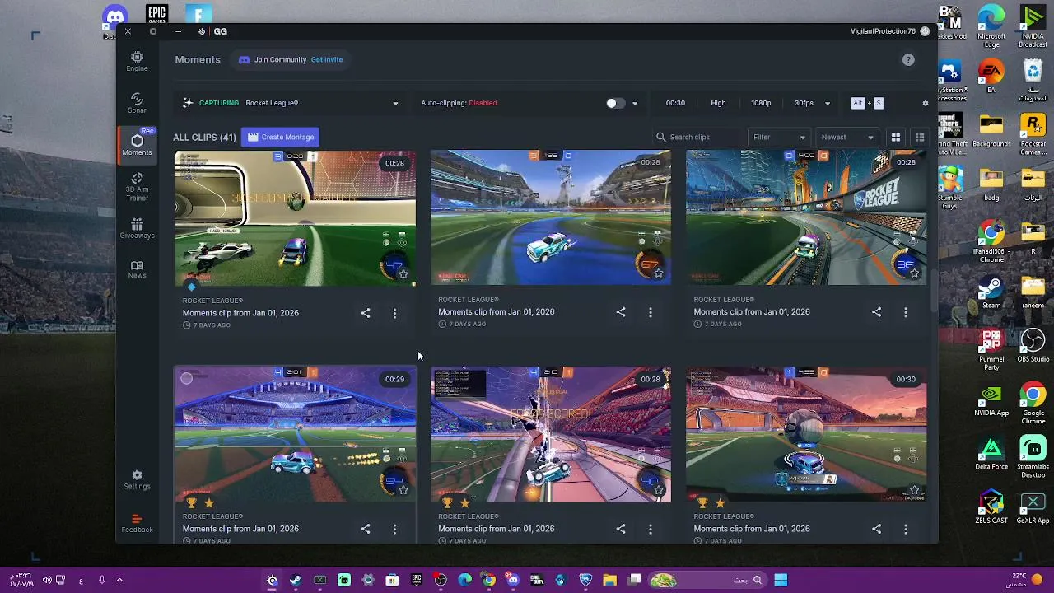This screenshot has height=593, width=1054.
Task: Open Engine in the GG sidebar
Action: click(x=137, y=61)
